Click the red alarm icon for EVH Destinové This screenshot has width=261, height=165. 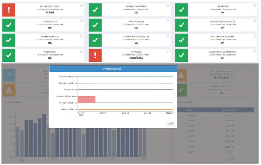point(9,10)
